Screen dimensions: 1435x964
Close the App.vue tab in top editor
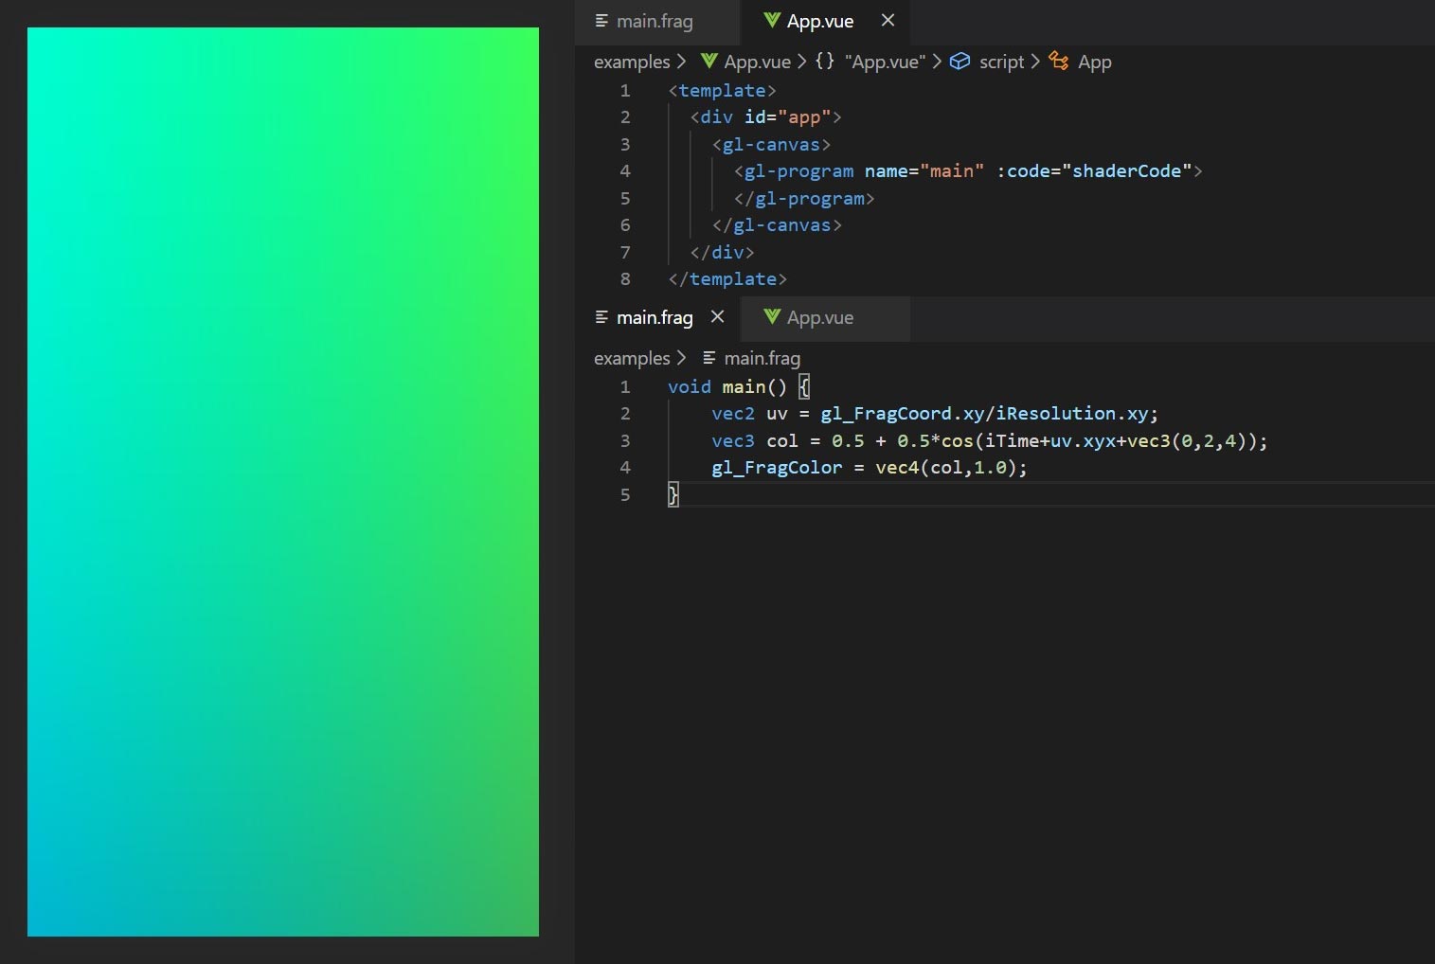point(888,20)
